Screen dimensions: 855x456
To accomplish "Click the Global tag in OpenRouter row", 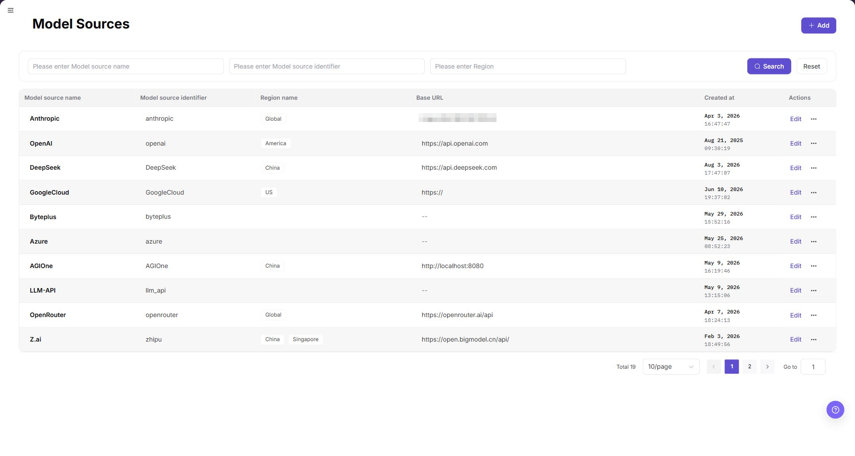I will tap(273, 315).
